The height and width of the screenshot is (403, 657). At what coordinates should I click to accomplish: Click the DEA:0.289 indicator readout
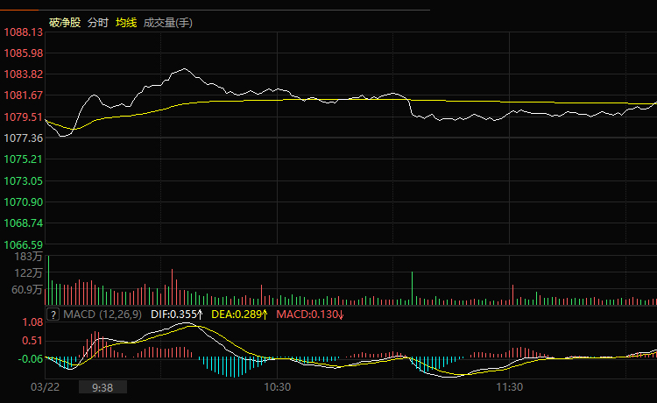pos(236,314)
